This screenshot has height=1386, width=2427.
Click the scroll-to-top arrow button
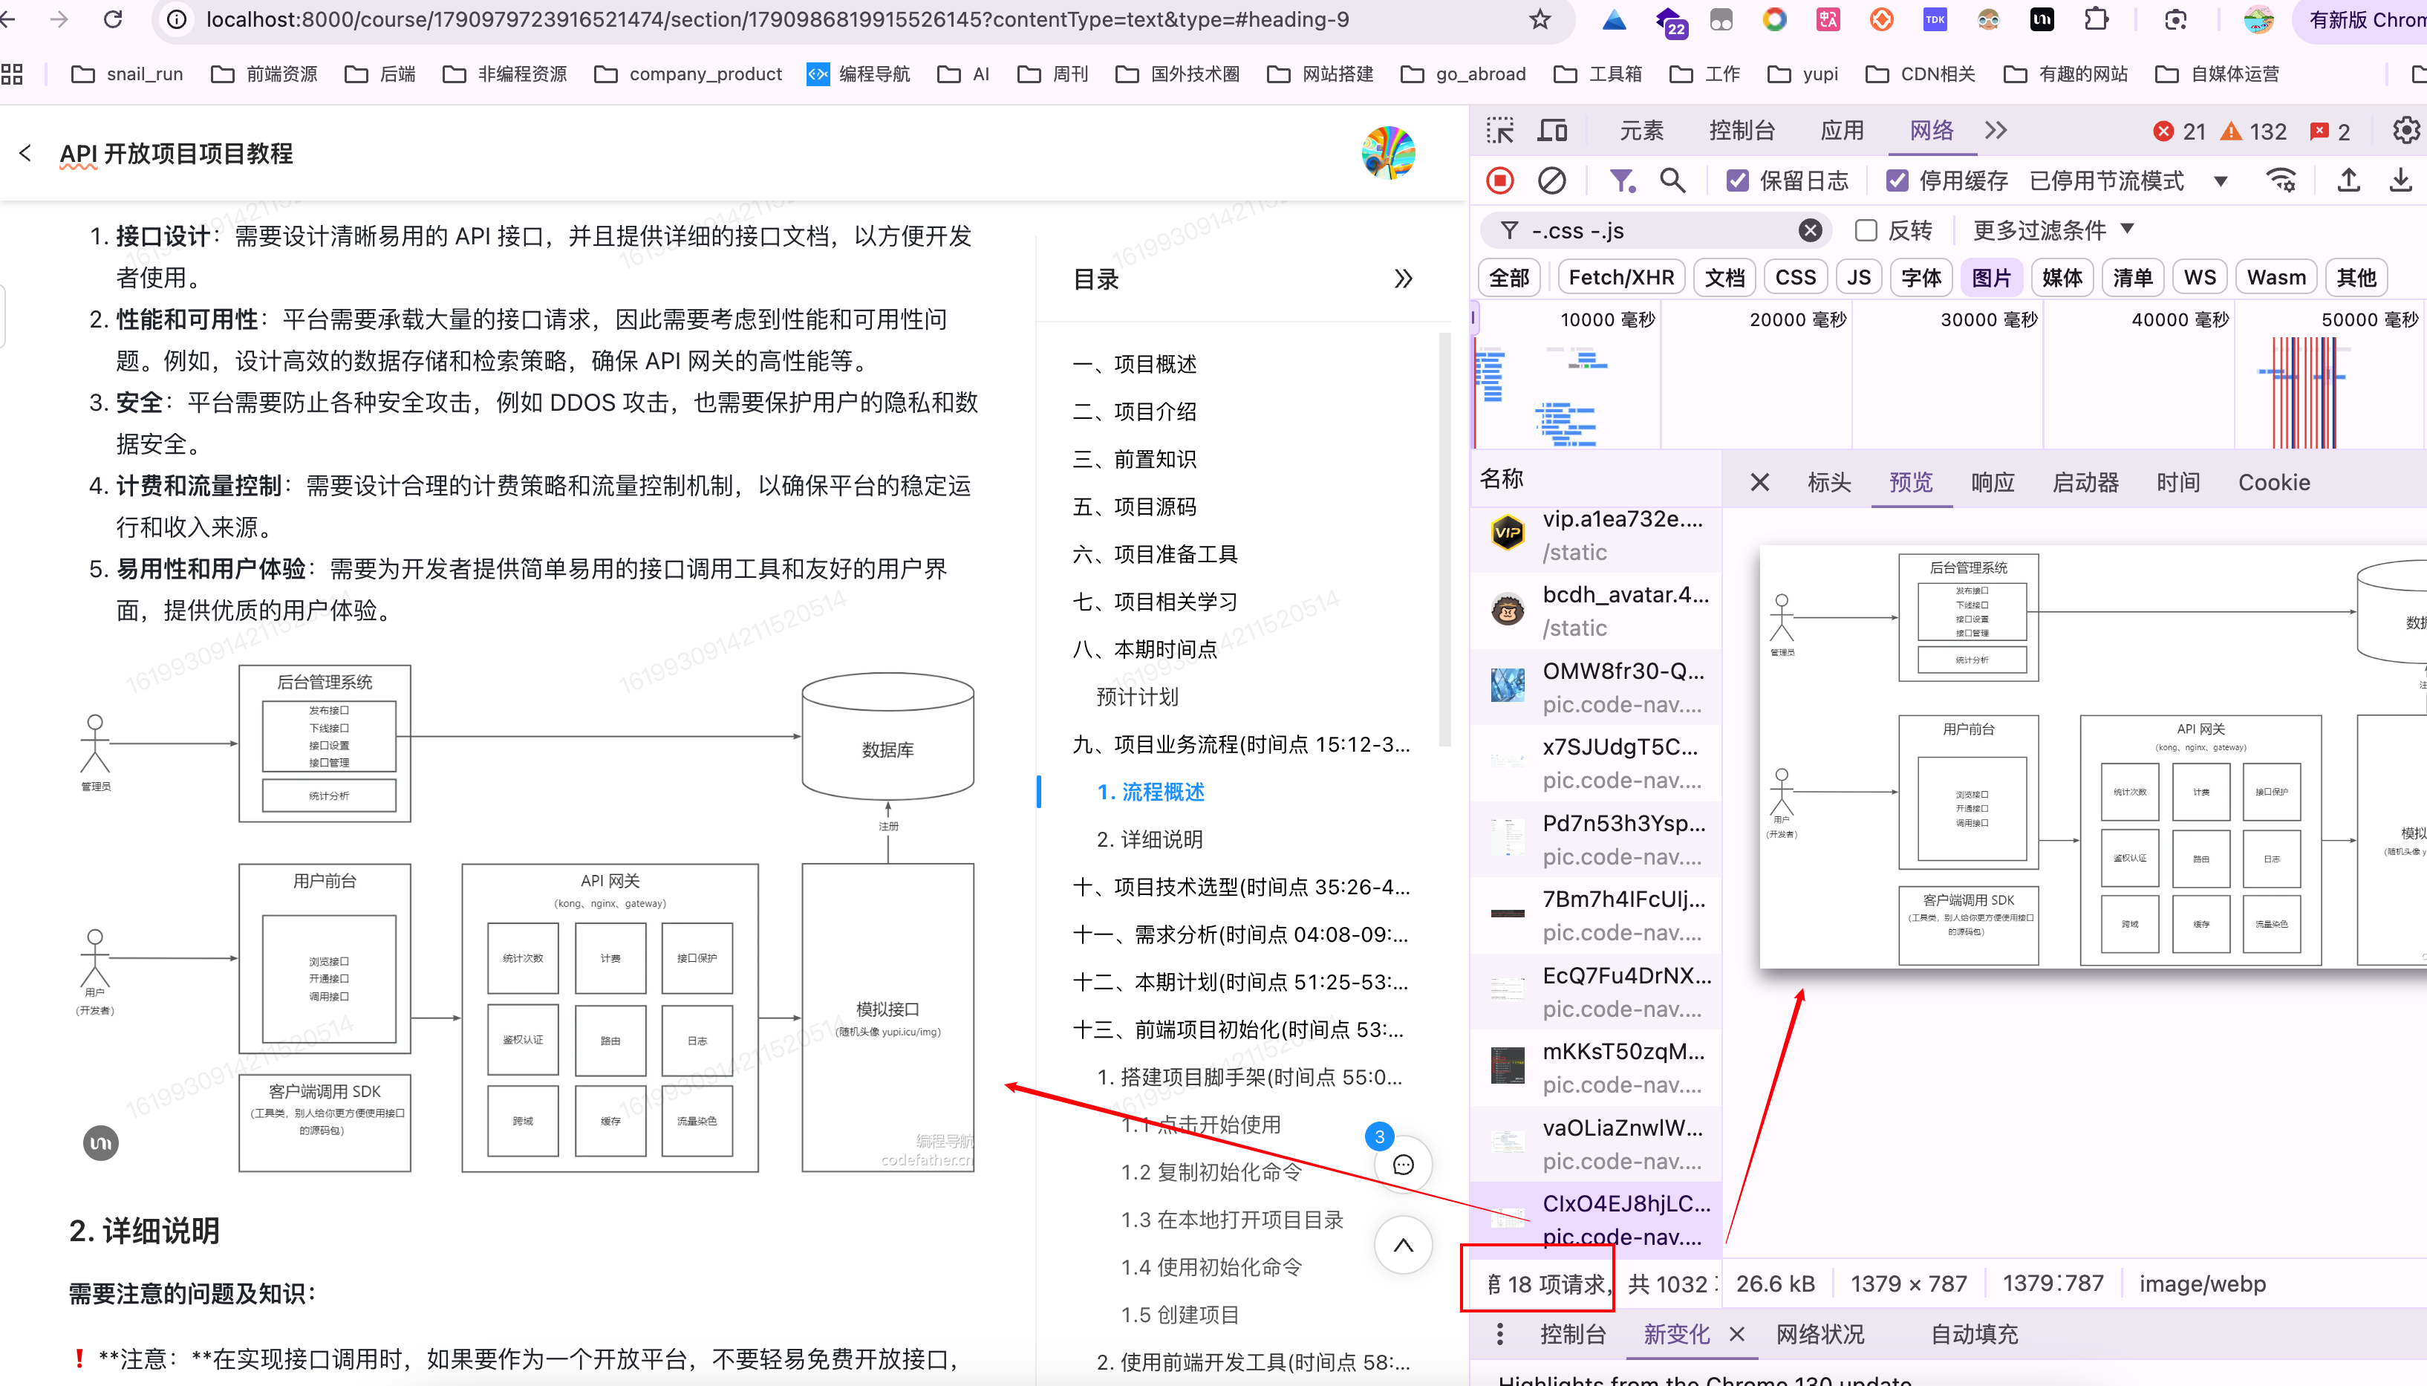(1403, 1245)
